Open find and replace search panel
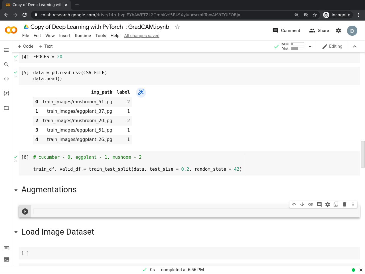The image size is (365, 274). [x=6, y=65]
